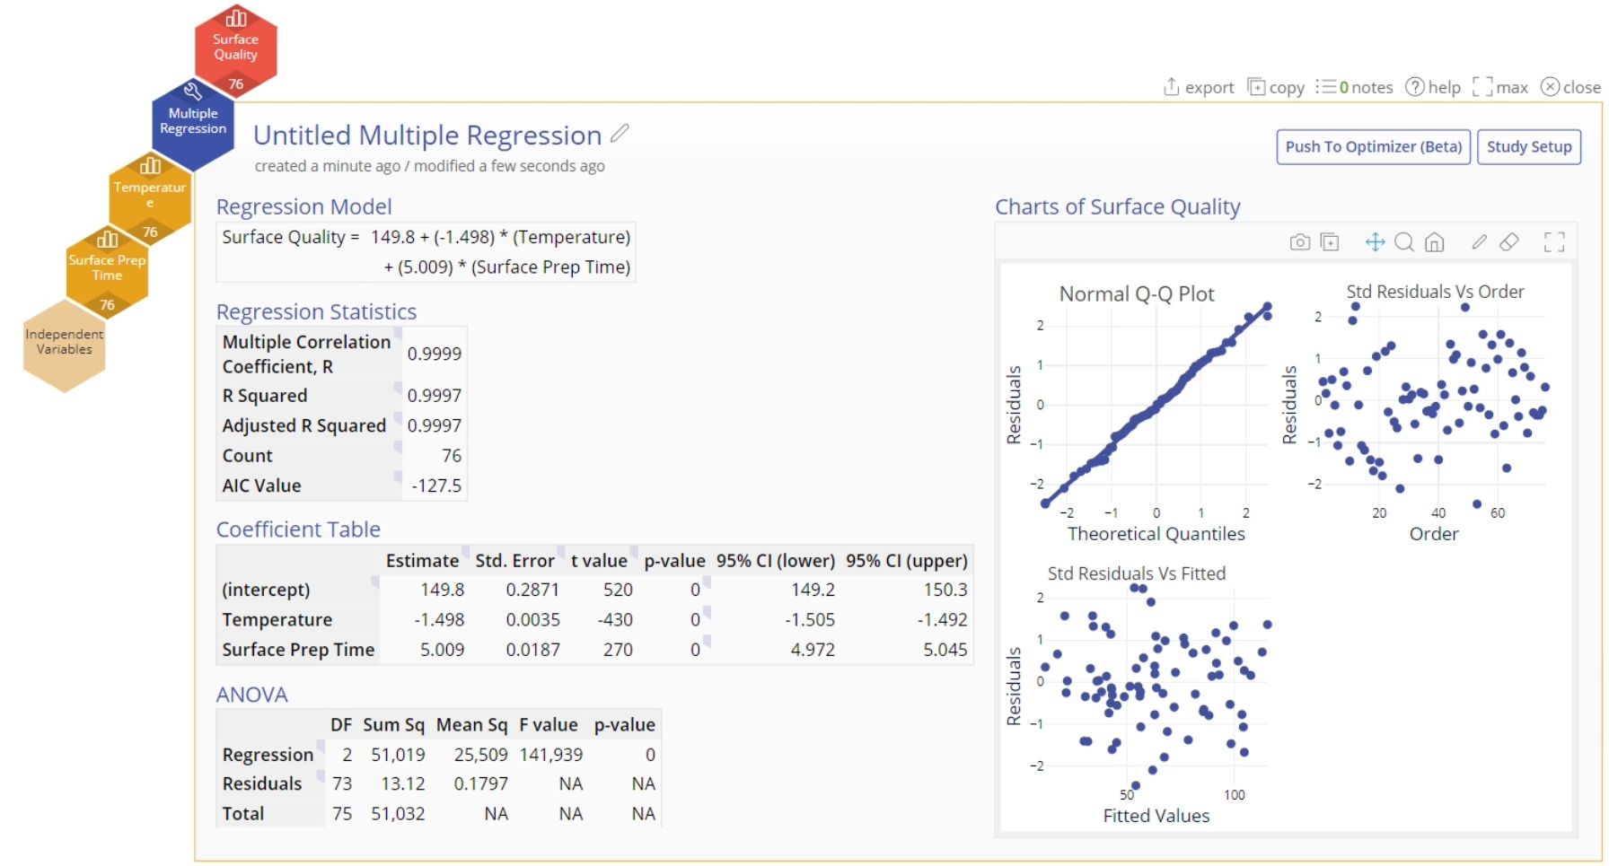Select the pan tool in the chart toolbar
This screenshot has width=1609, height=866.
[1375, 242]
